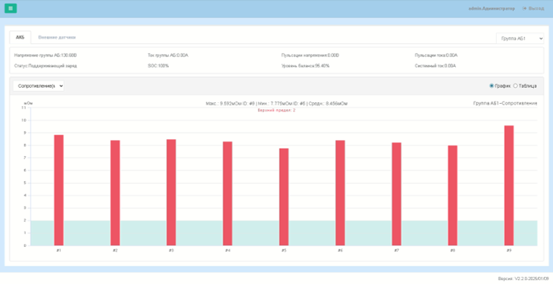Click the red bar for battery #3
Viewport: 553px width, 284px height.
click(171, 192)
